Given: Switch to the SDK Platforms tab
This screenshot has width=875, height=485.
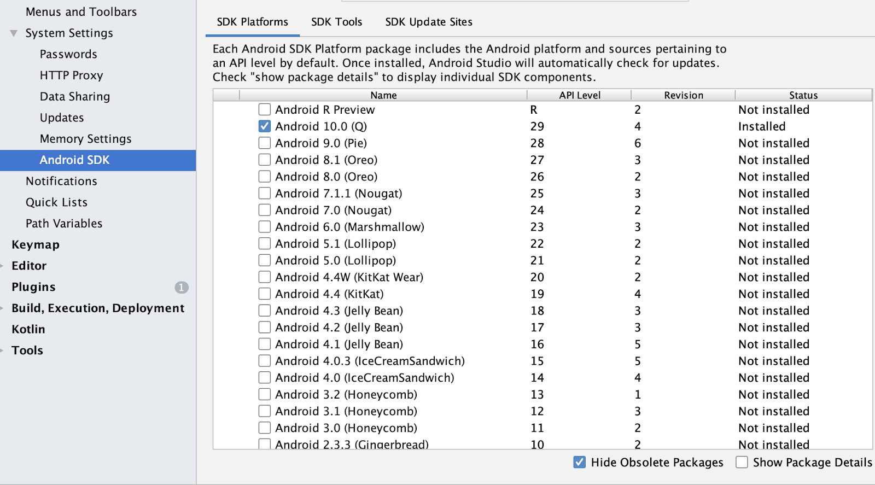Looking at the screenshot, I should tap(253, 22).
